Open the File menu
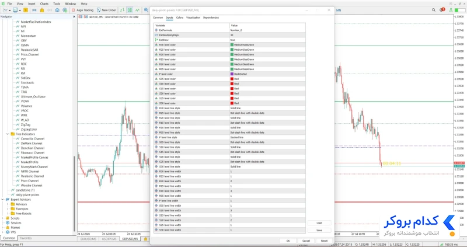Image resolution: width=467 pixels, height=247 pixels. 9,4
